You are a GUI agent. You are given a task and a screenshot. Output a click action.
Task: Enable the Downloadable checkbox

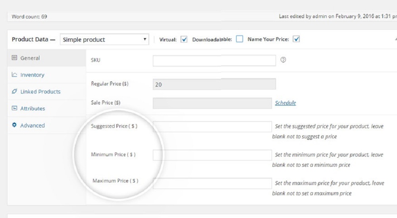click(x=239, y=39)
